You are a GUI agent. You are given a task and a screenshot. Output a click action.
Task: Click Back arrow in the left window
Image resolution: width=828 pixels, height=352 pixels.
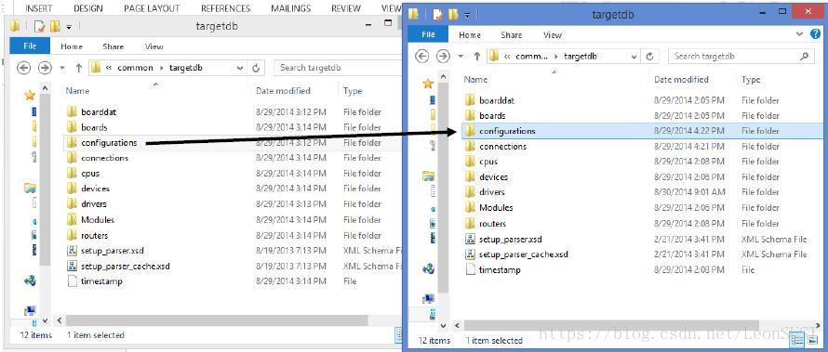(x=24, y=68)
